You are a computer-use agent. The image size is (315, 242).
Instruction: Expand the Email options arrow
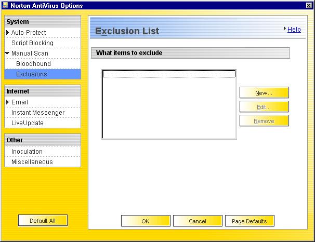pyautogui.click(x=8, y=102)
